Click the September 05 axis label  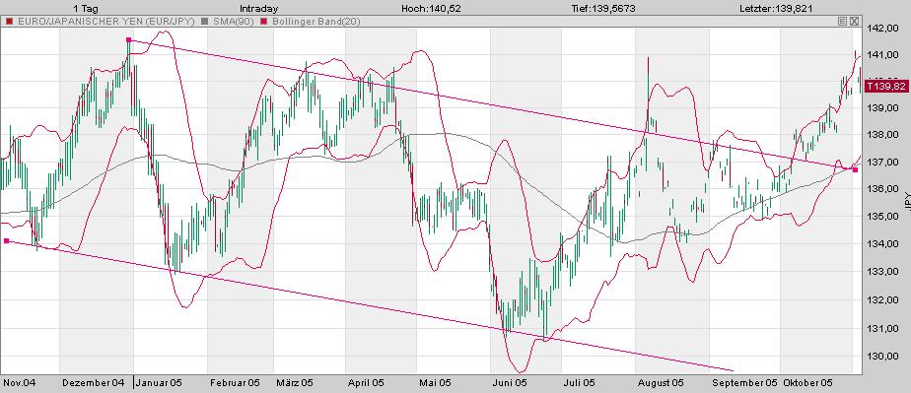pyautogui.click(x=744, y=383)
